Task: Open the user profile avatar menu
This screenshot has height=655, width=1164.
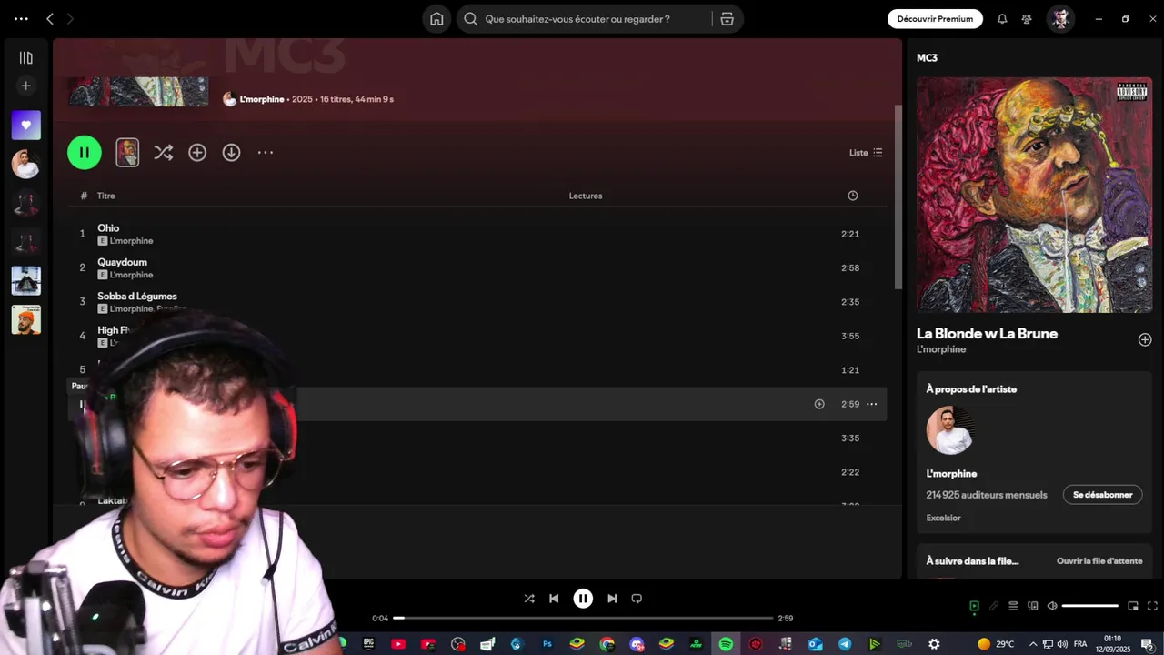Action: [1060, 18]
